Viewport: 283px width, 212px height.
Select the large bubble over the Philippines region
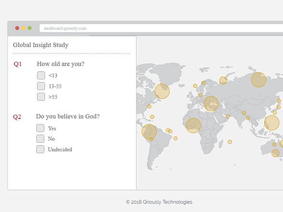272,123
